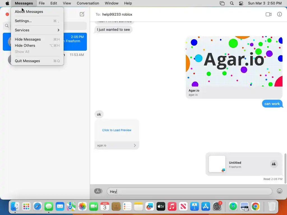
Task: Open the View menu
Action: tap(67, 3)
